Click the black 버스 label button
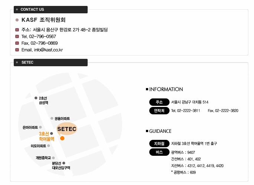The image size is (254, 185). pyautogui.click(x=159, y=152)
